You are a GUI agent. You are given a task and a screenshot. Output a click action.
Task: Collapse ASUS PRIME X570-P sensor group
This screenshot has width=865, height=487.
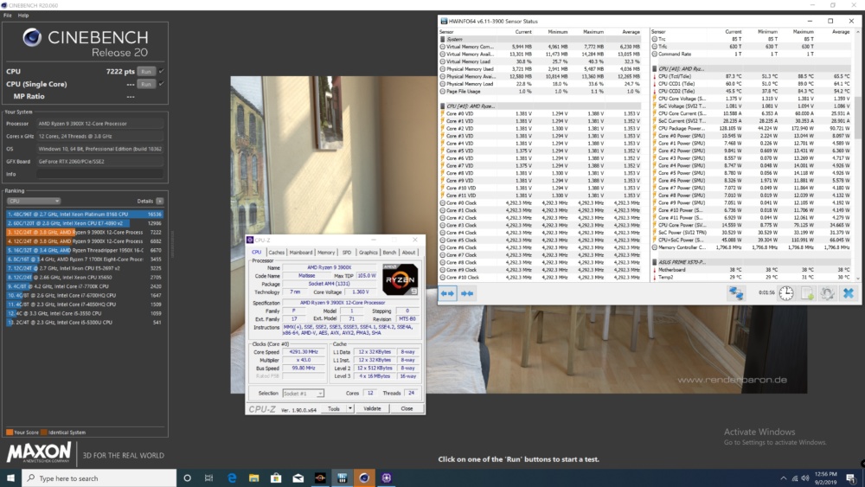pyautogui.click(x=655, y=262)
